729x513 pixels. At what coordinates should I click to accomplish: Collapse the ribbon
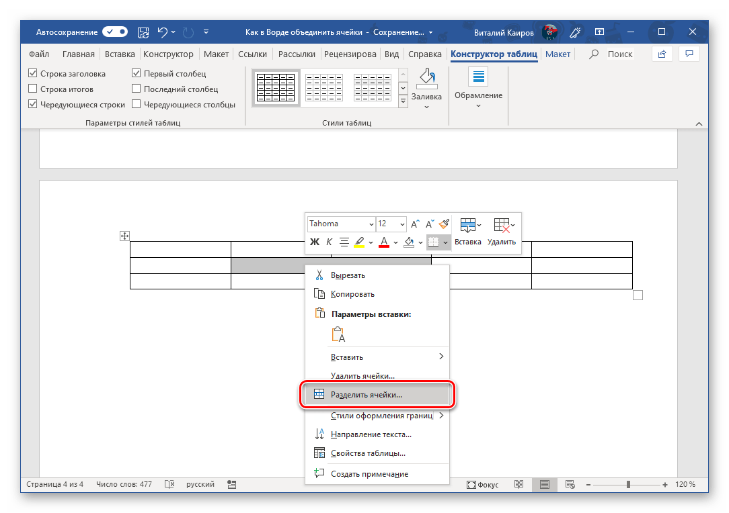(x=699, y=124)
